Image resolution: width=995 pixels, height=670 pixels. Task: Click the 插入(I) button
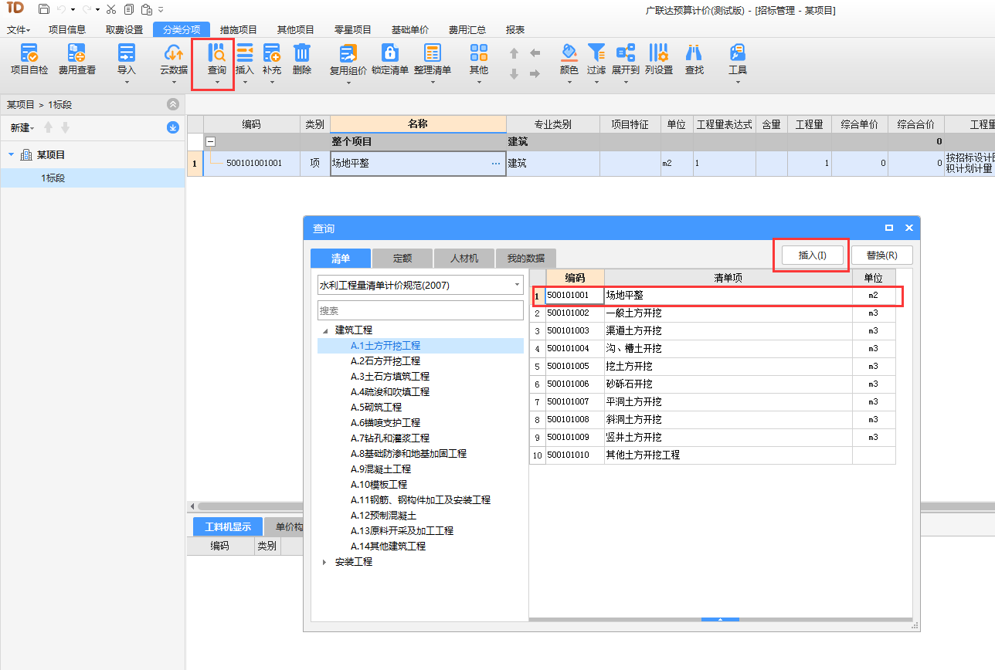pyautogui.click(x=812, y=255)
